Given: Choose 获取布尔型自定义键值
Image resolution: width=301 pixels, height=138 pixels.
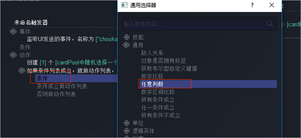Looking at the screenshot, I should pos(169,68).
